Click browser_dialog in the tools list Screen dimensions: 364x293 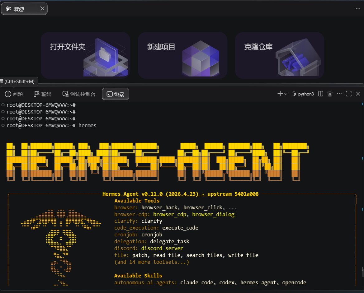point(213,214)
